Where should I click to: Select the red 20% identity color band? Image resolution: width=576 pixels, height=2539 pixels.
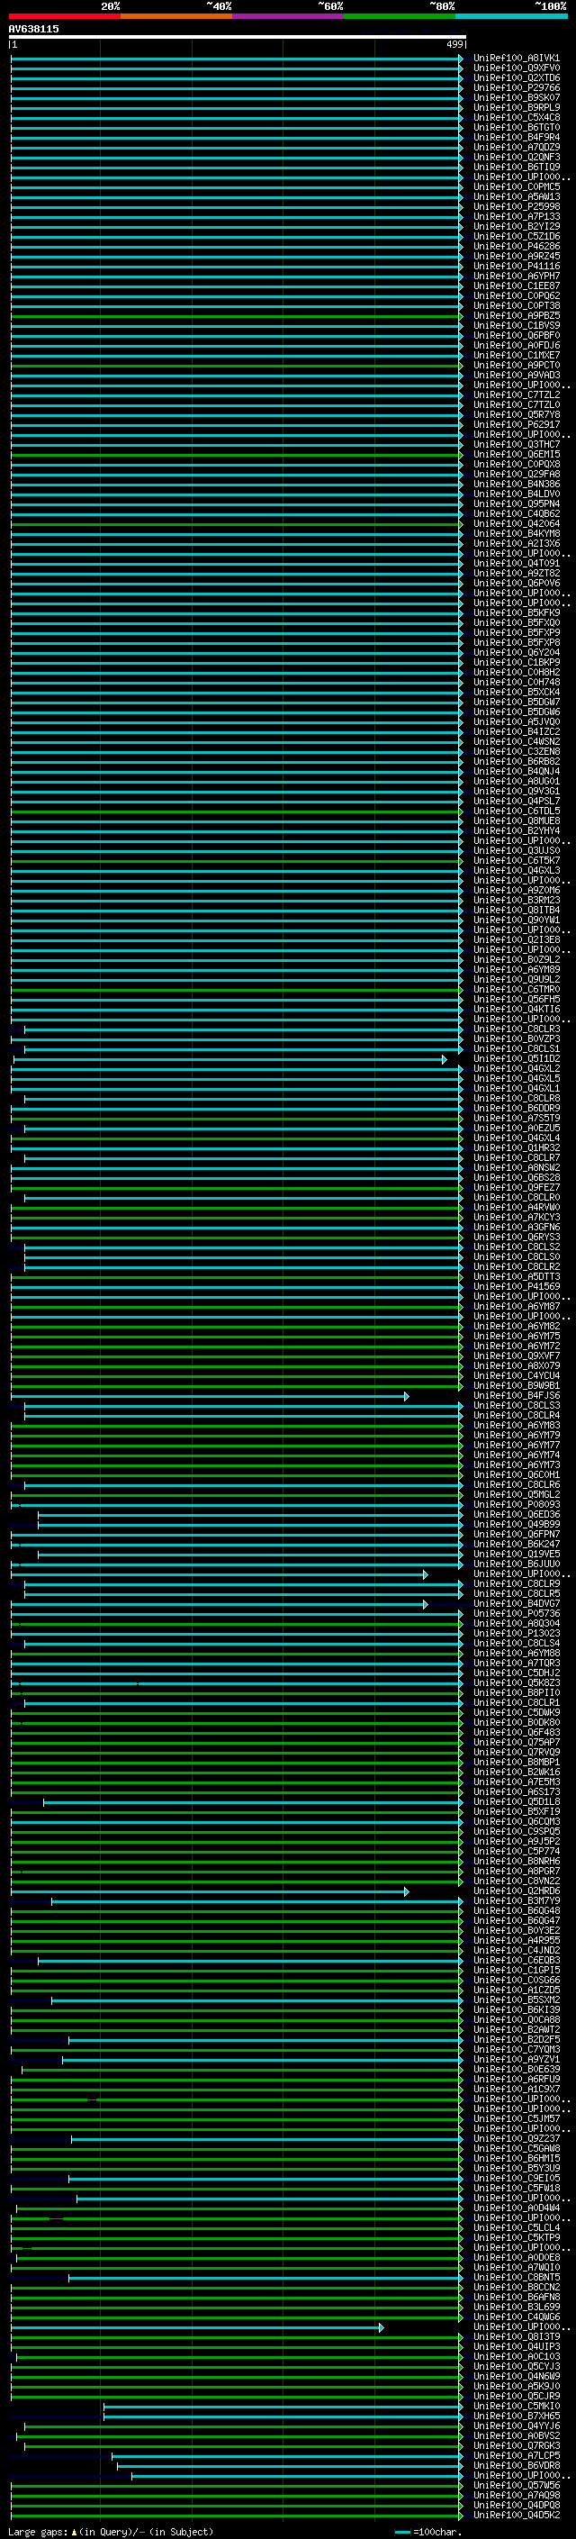pos(64,16)
